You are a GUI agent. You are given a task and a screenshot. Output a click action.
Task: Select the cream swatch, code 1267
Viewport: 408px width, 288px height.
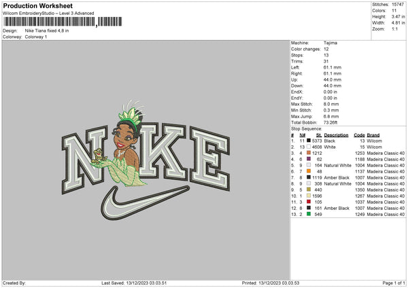309,196
